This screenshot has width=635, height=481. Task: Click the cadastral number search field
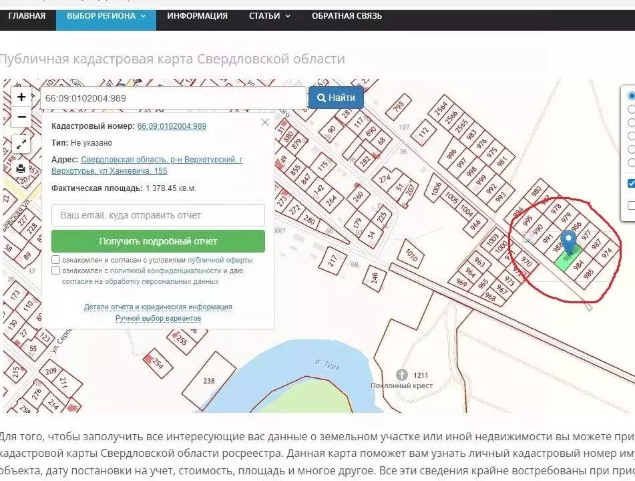coord(174,98)
